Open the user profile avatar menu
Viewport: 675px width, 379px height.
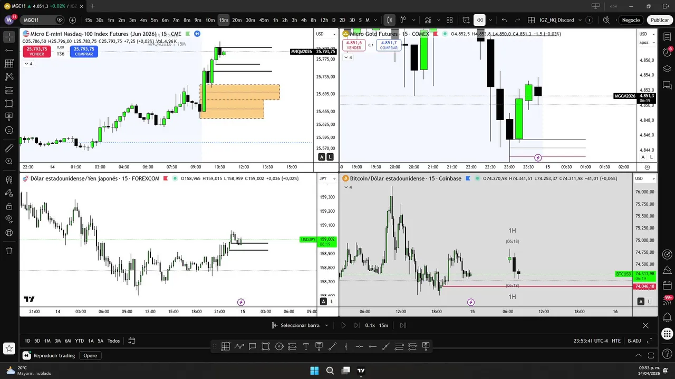pyautogui.click(x=9, y=20)
